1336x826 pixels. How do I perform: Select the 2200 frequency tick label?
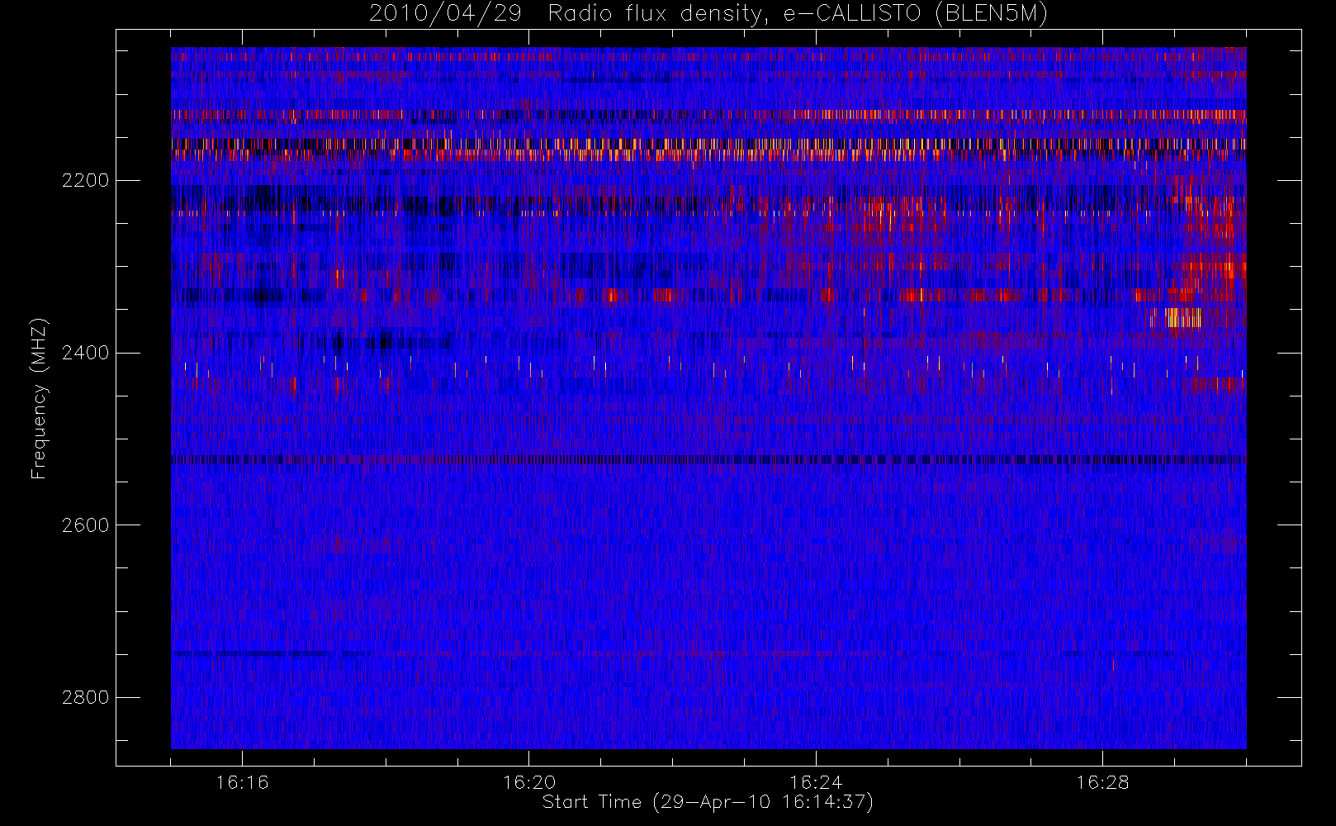click(85, 181)
